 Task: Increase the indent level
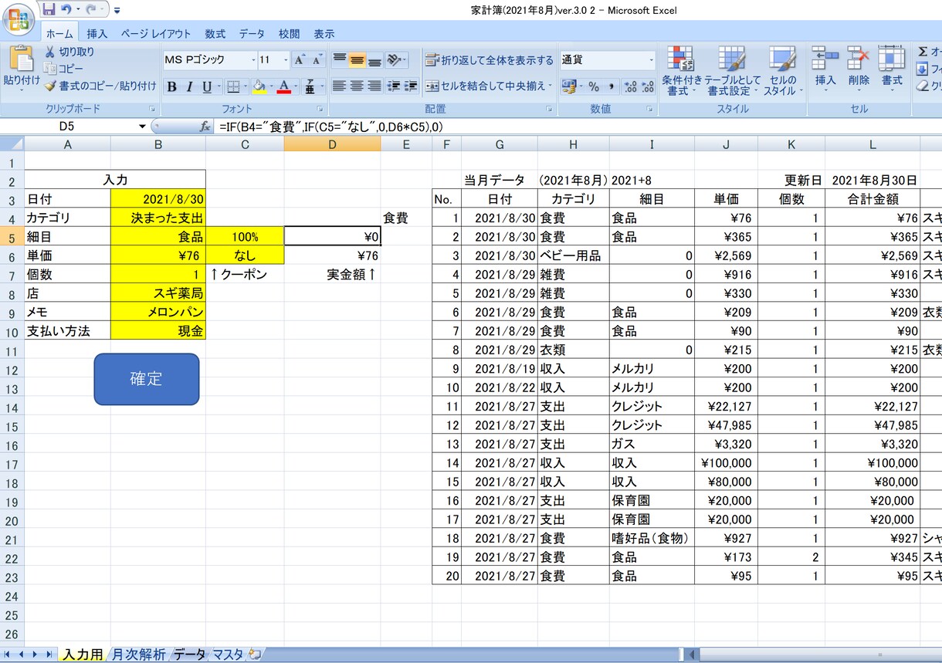pos(411,86)
